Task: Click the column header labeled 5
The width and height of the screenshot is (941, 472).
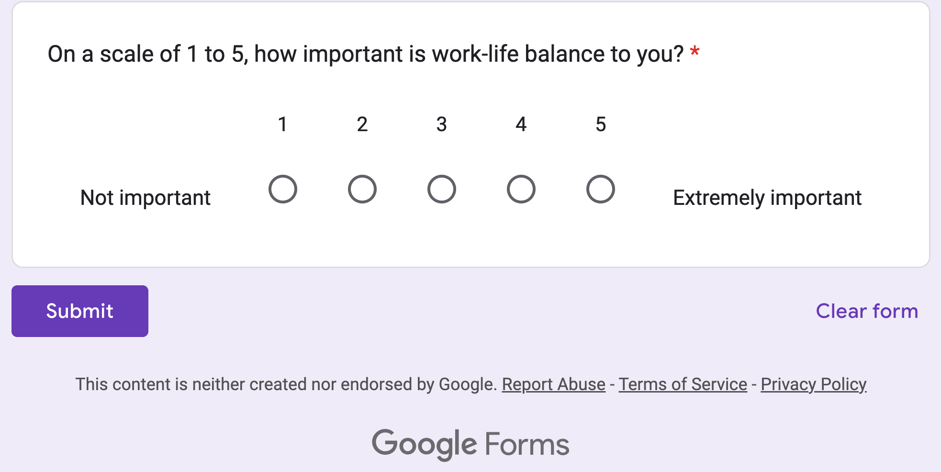Action: coord(600,124)
